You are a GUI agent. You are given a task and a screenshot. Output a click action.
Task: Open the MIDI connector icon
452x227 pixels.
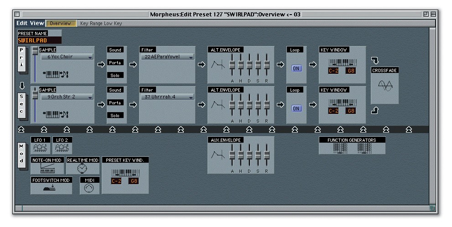pos(89,188)
